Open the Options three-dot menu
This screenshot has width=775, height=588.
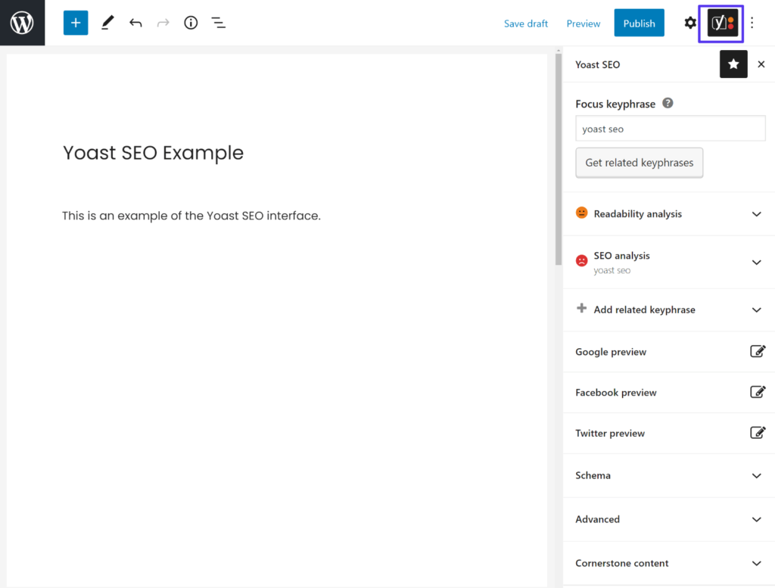point(752,23)
